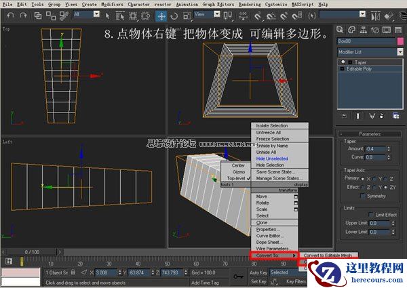Image resolution: width=407 pixels, height=288 pixels.
Task: Click the Use Pivot Point Center icon
Action: click(x=228, y=16)
